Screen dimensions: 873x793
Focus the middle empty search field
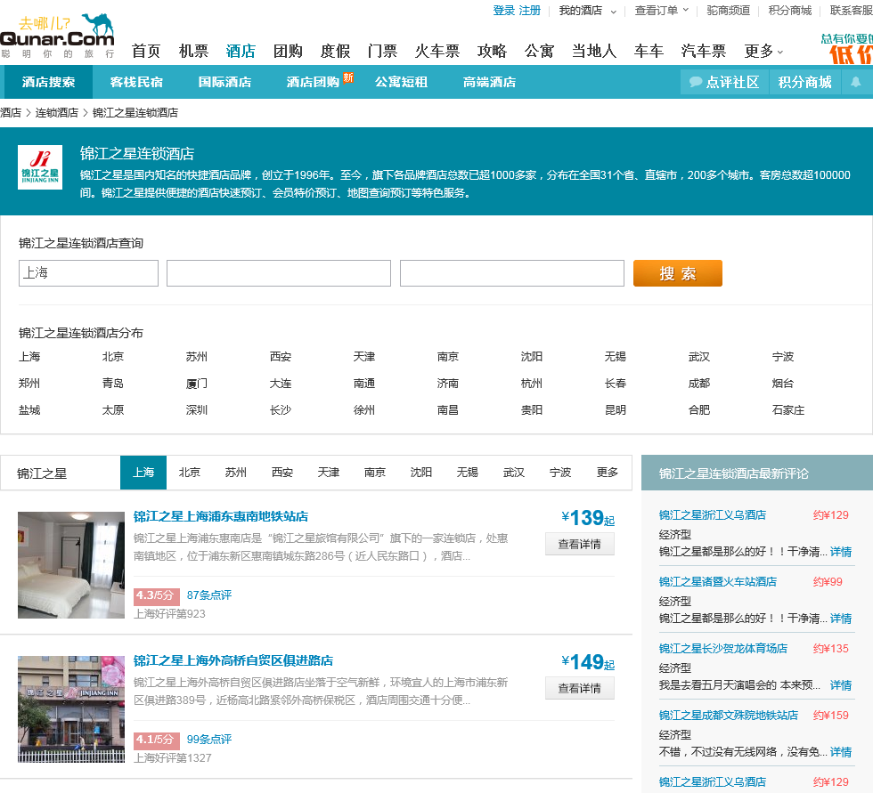(x=278, y=273)
